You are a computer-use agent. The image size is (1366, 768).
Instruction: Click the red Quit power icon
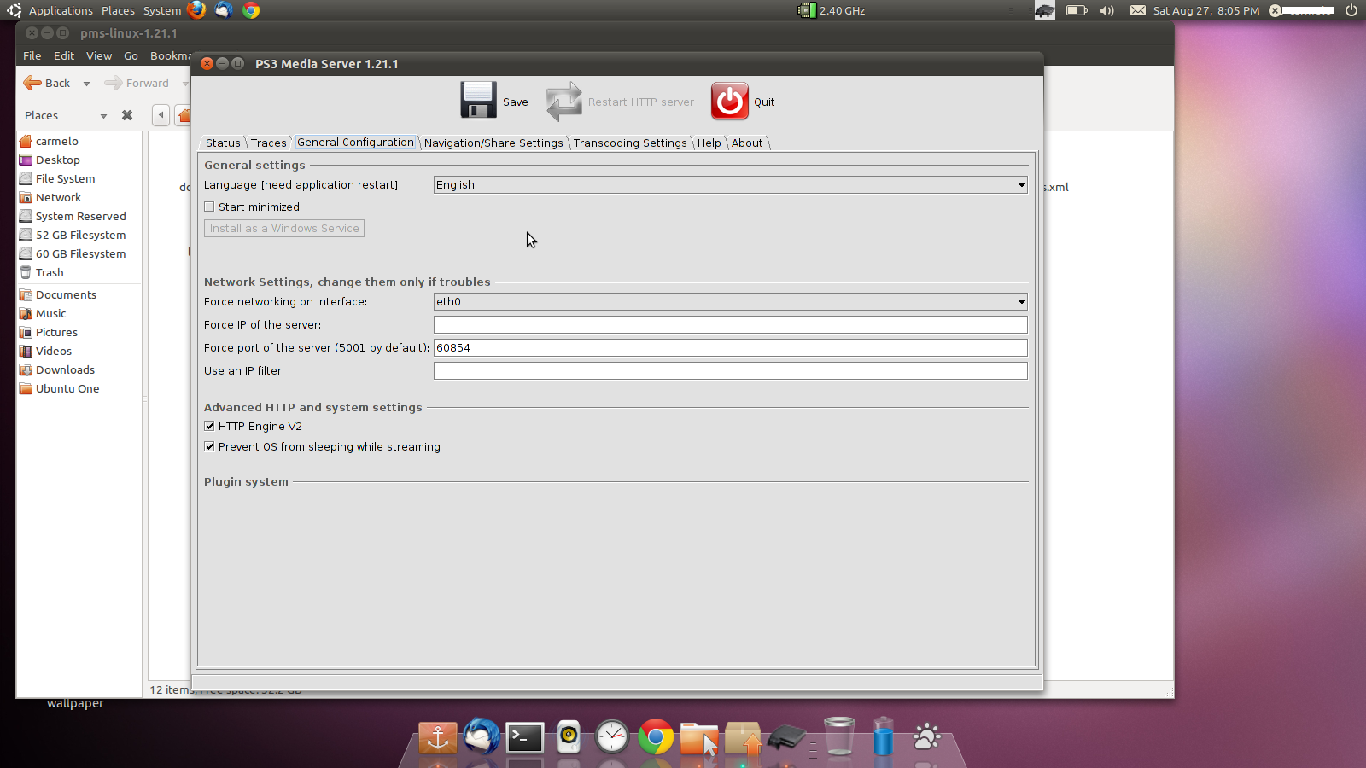click(729, 102)
